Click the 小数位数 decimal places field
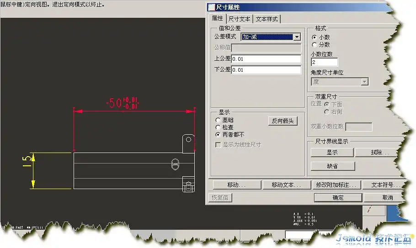The height and width of the screenshot is (248, 416). 324,62
